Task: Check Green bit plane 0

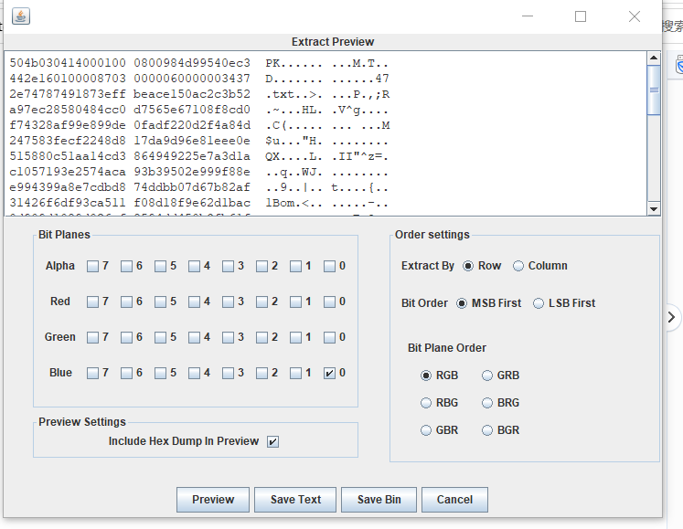Action: (x=329, y=337)
